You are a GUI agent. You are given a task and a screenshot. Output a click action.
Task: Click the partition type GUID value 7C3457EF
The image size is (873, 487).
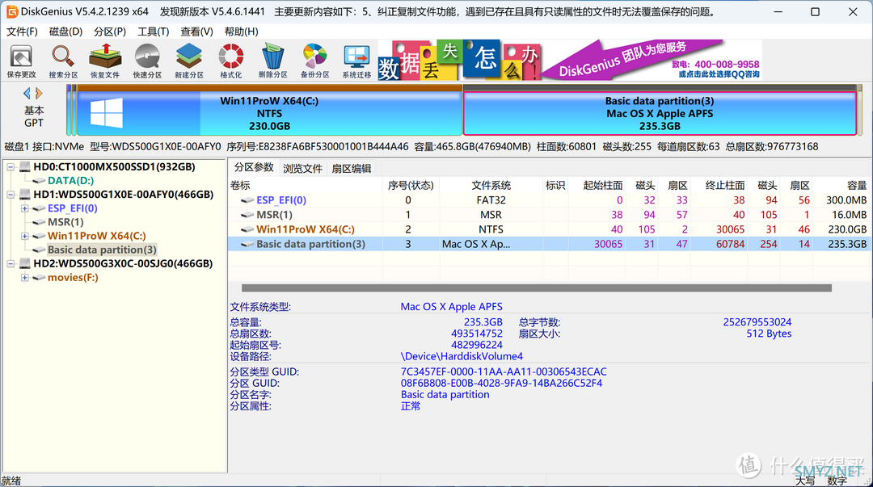point(504,372)
